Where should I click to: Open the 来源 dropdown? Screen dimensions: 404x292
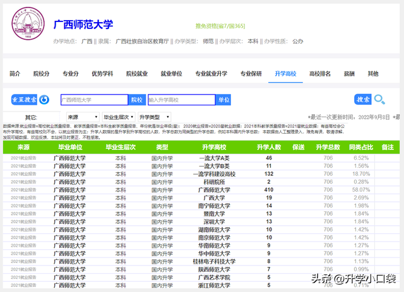pos(83,117)
